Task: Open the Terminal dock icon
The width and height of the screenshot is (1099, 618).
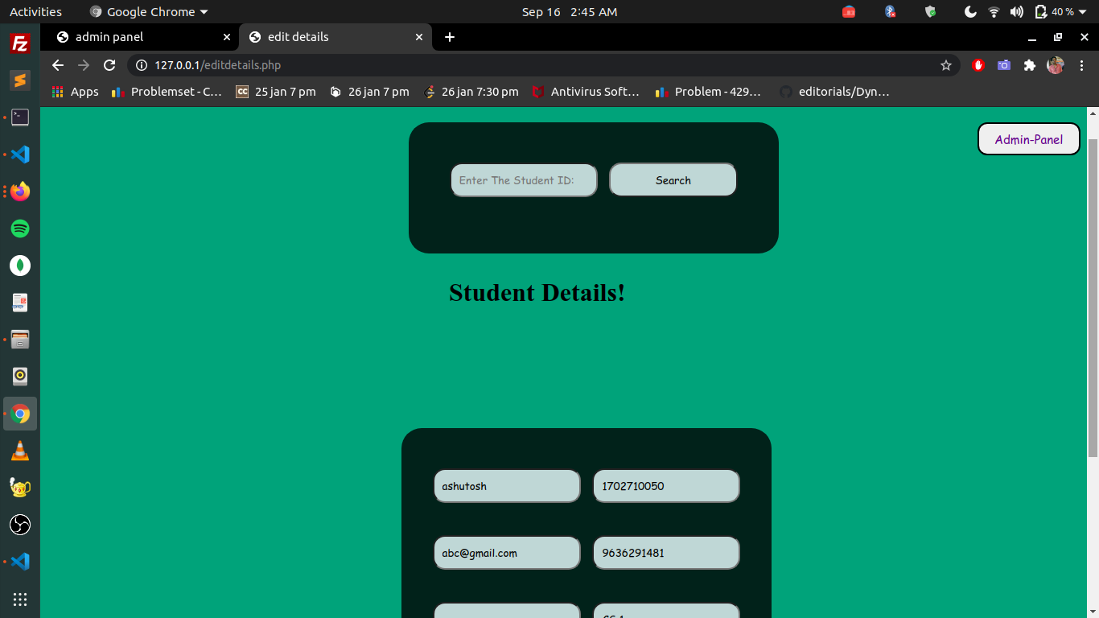Action: pos(20,117)
